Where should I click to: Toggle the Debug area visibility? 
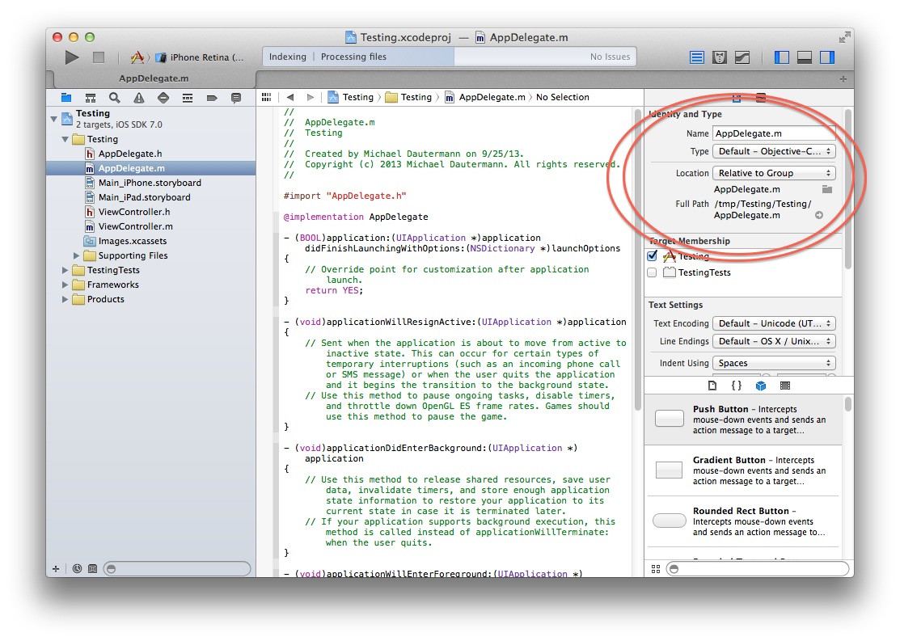(804, 57)
